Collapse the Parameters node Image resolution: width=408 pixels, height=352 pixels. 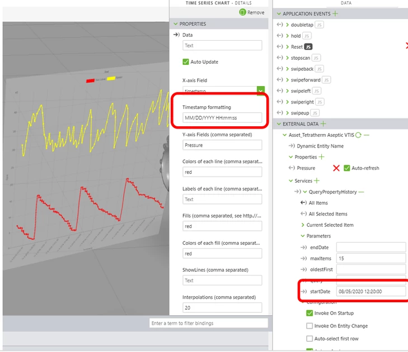(x=303, y=236)
